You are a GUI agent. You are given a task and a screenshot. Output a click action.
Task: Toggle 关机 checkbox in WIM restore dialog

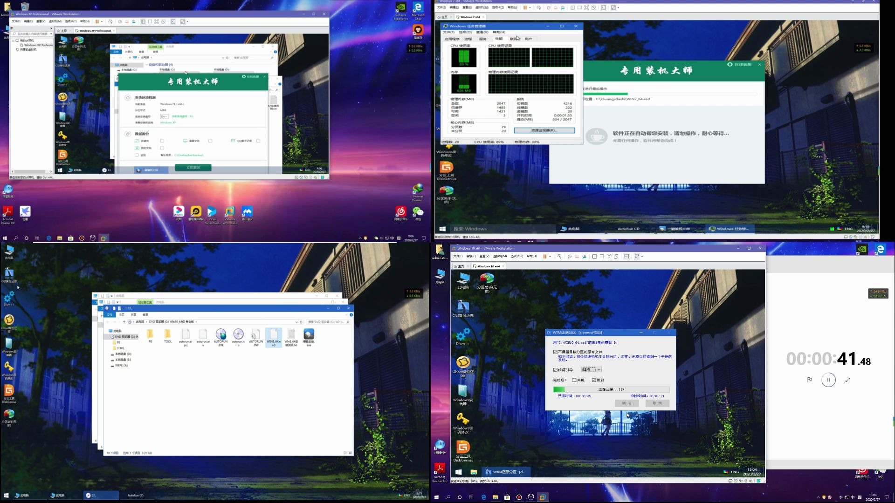574,380
